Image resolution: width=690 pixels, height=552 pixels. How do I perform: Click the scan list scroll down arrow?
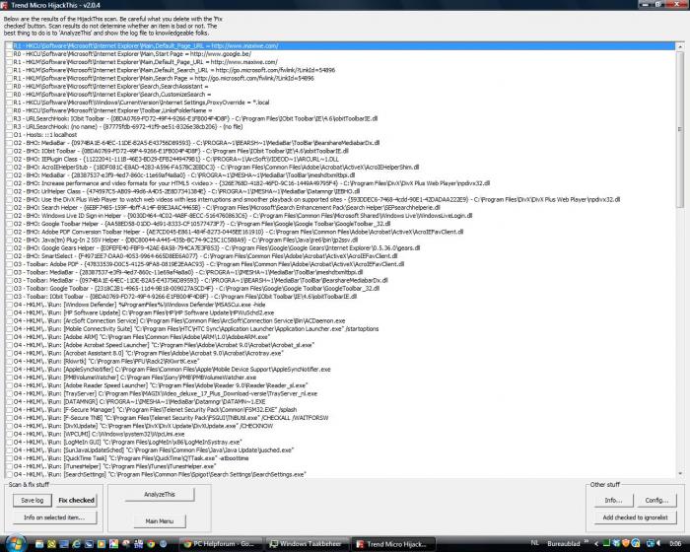680,474
